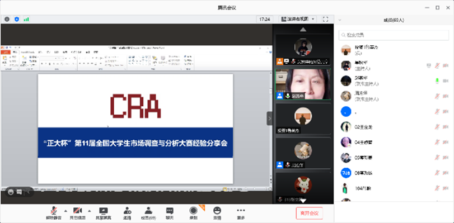Click the search members input field

point(394,35)
